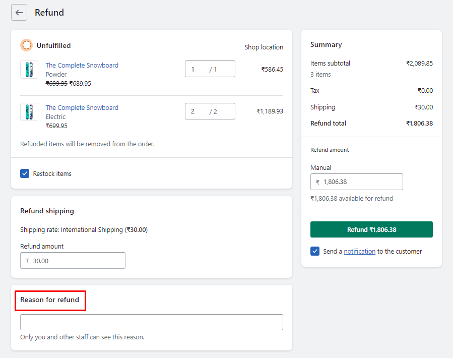Select the Electric quantity field showing 2
The height and width of the screenshot is (358, 453).
(209, 111)
